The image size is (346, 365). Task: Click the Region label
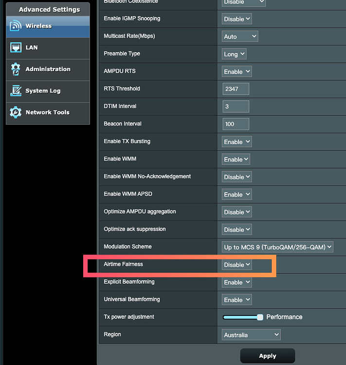coord(112,334)
